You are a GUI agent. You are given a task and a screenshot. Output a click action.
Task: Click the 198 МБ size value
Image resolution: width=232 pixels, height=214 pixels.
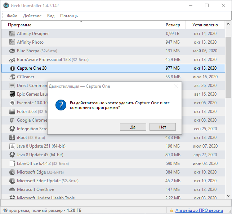click(173, 146)
